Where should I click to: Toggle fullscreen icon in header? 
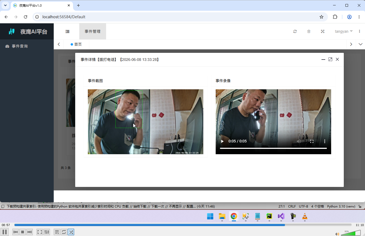point(323,31)
